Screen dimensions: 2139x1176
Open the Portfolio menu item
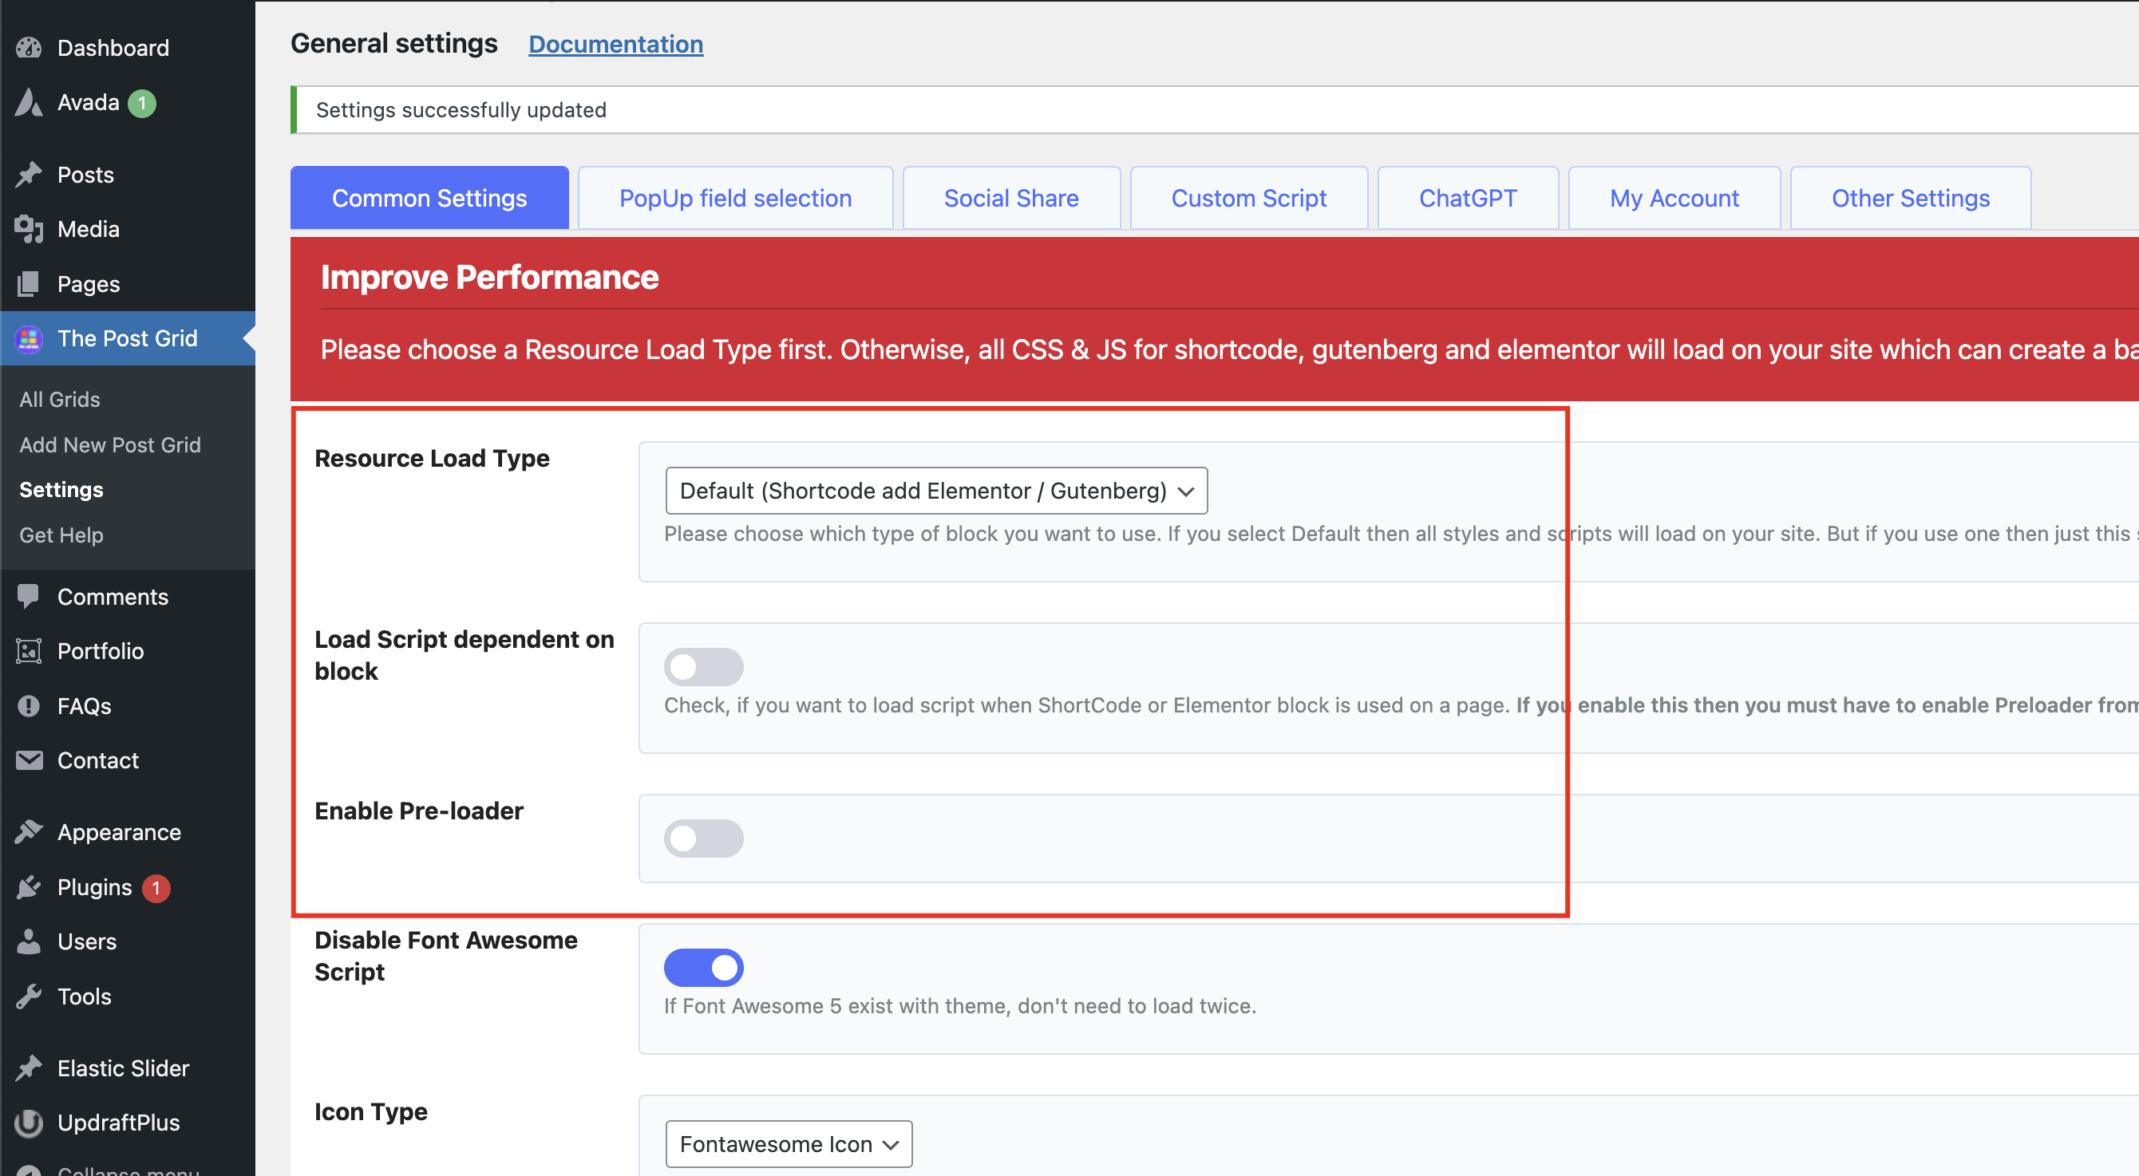tap(128, 652)
